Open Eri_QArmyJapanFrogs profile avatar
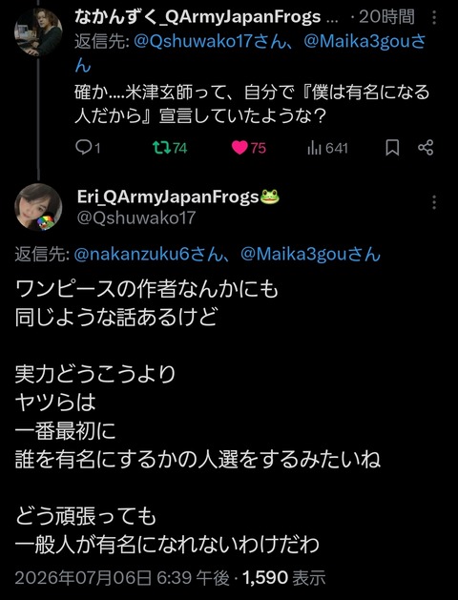This screenshot has height=600, width=458. (x=38, y=207)
